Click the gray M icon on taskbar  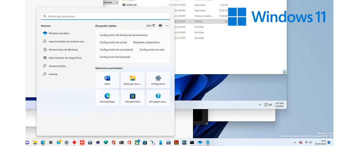click(x=51, y=142)
